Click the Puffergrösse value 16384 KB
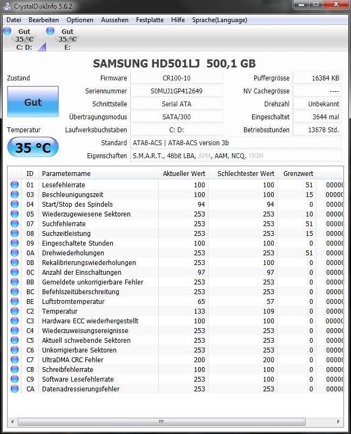 tap(317, 78)
